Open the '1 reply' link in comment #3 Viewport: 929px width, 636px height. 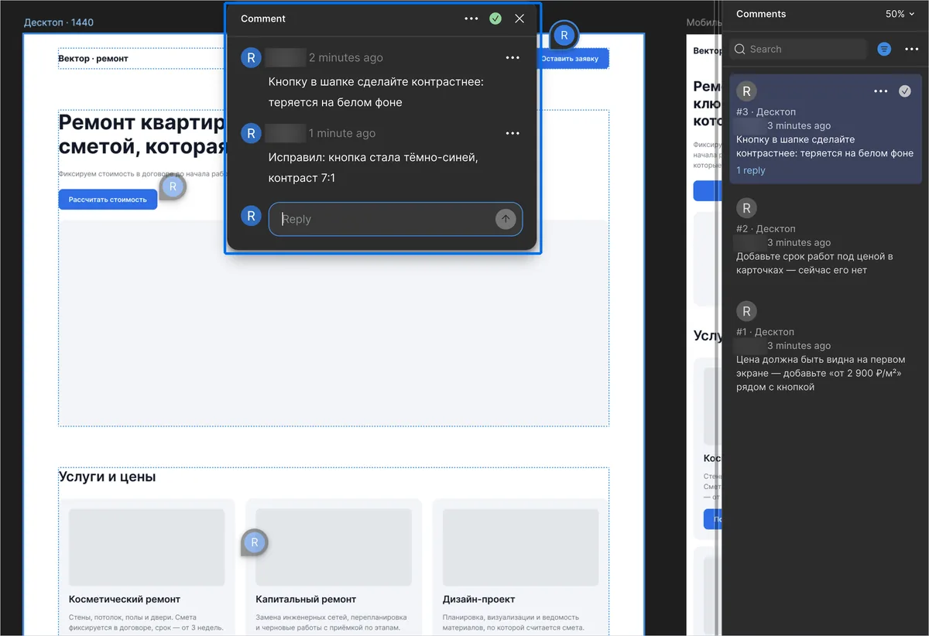[x=751, y=170]
